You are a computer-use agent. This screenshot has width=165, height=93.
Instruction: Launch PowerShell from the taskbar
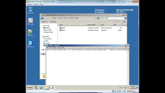coord(41,88)
